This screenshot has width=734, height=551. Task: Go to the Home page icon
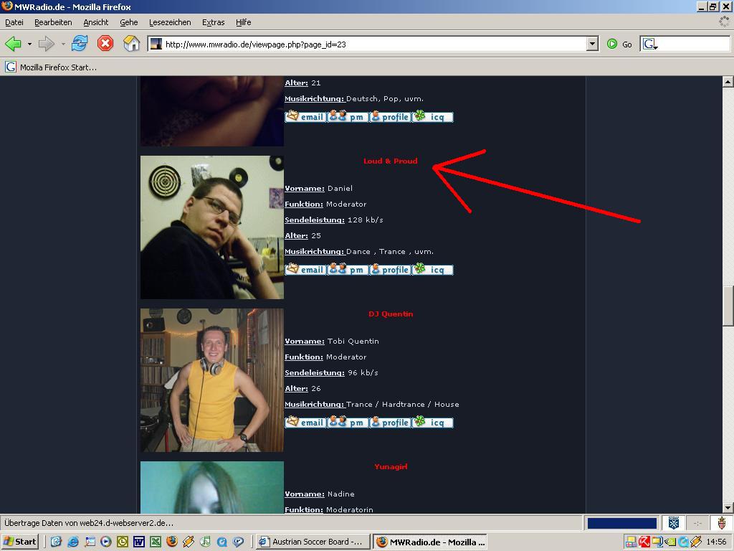tap(132, 44)
